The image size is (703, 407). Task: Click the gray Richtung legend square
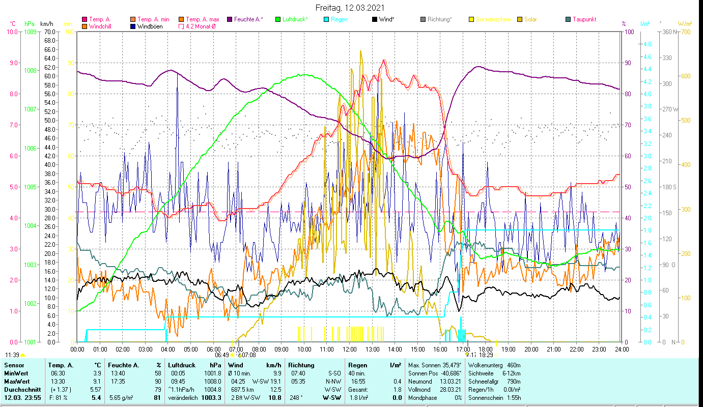(x=423, y=20)
